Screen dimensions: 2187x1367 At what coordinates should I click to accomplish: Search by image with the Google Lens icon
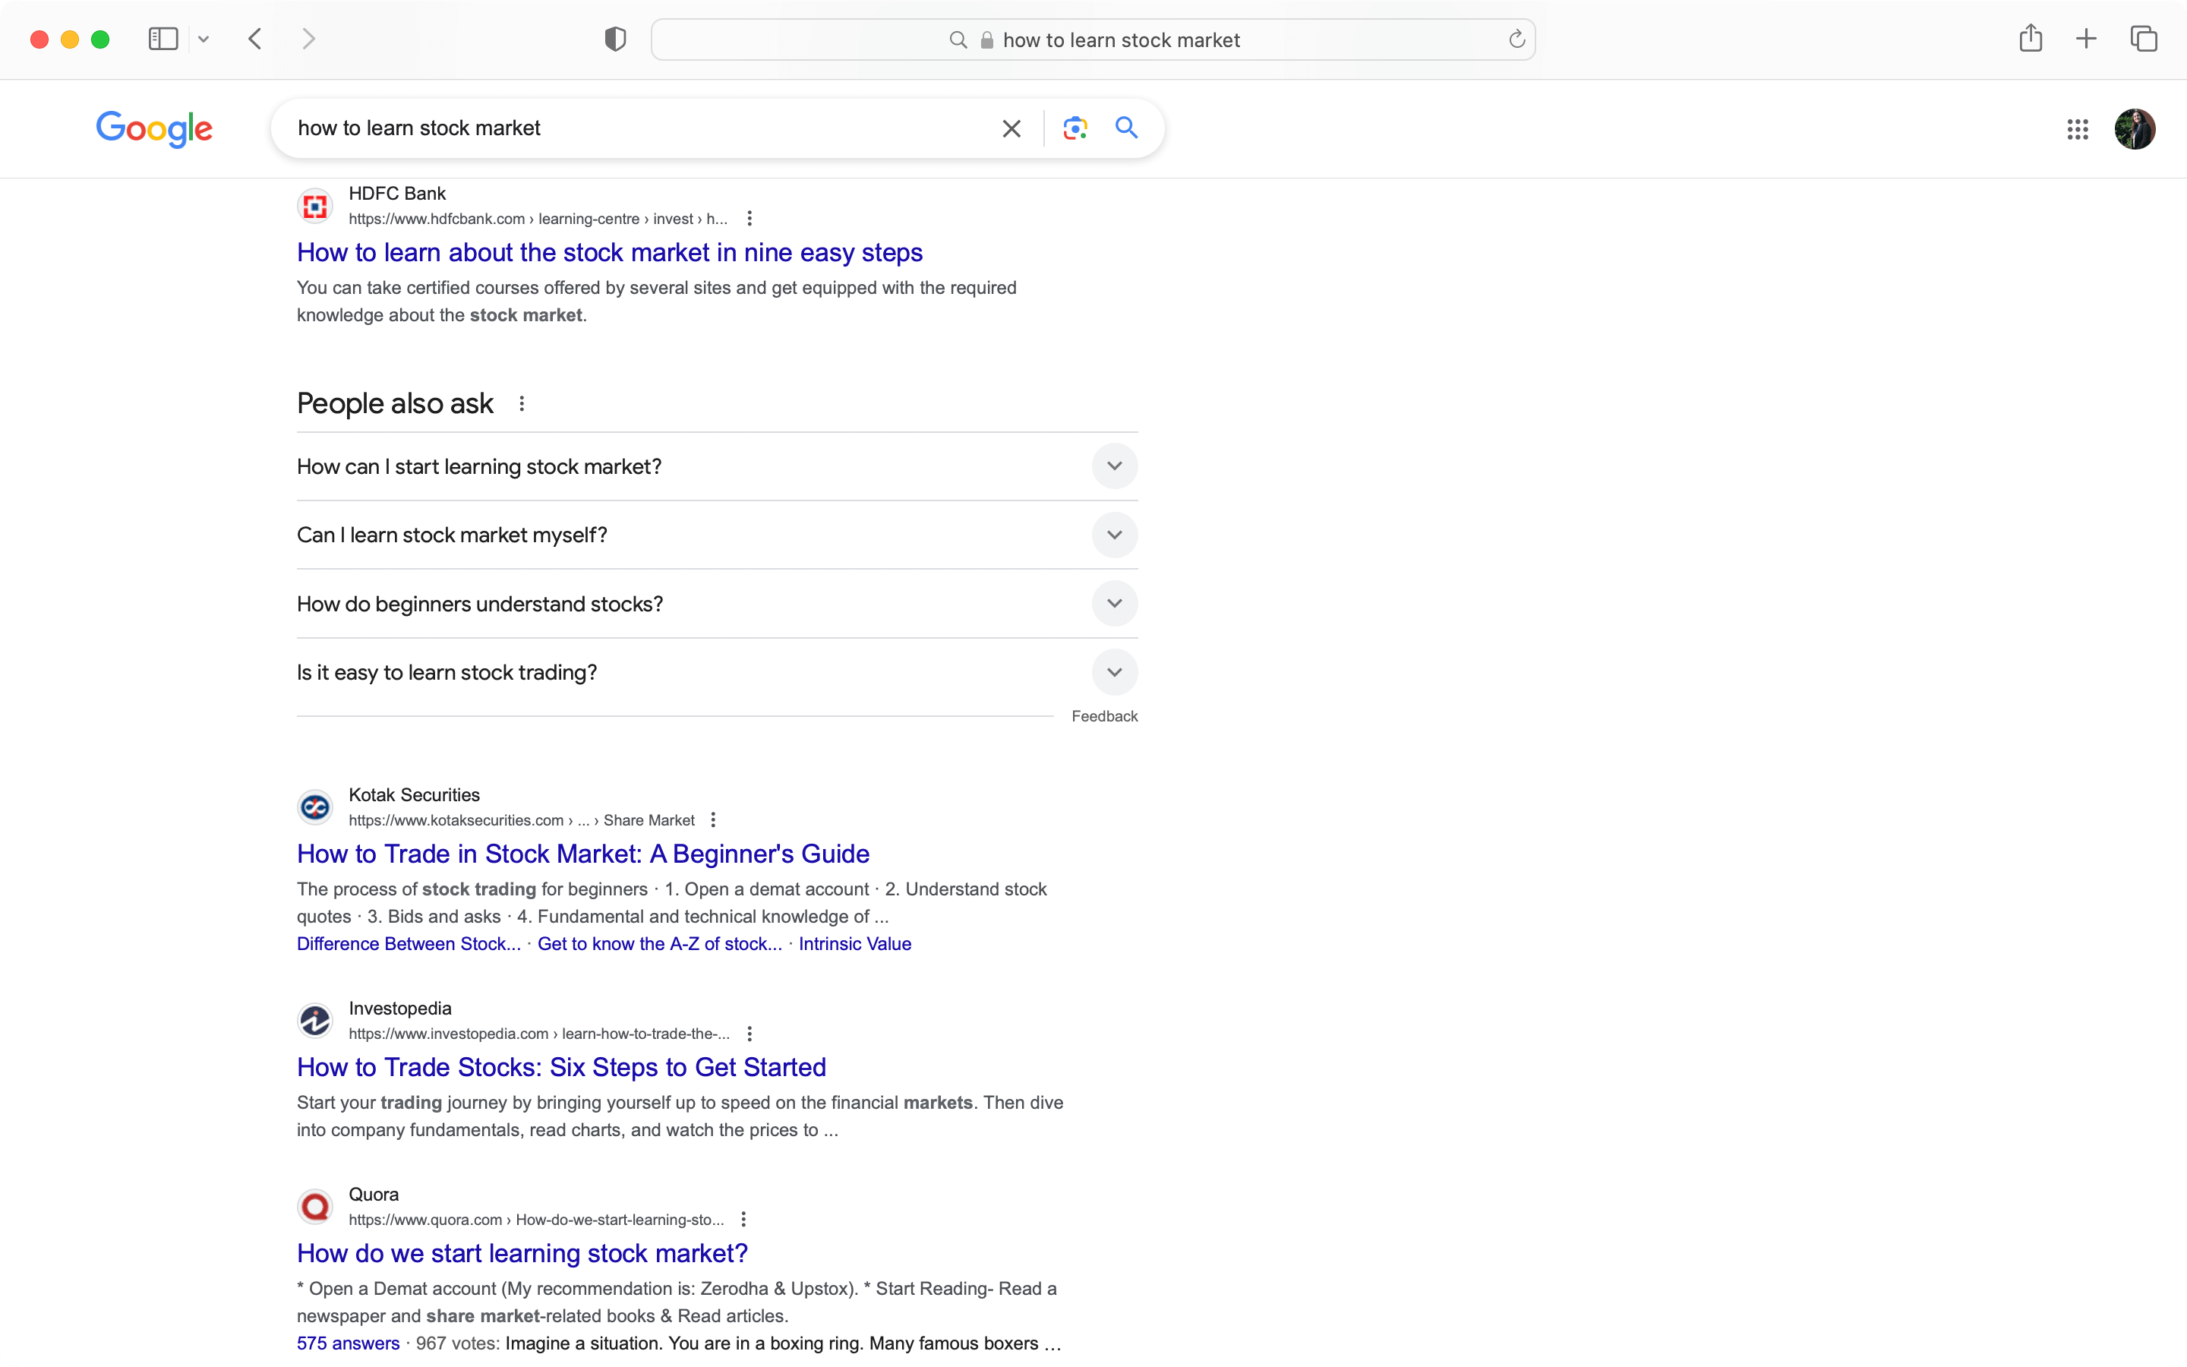(x=1075, y=128)
